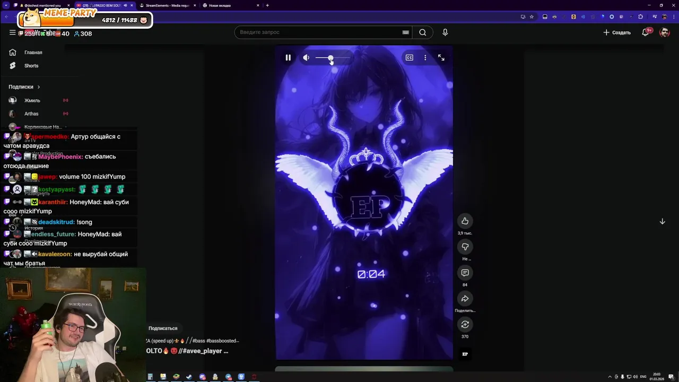The height and width of the screenshot is (382, 679).
Task: Open YouTube notifications bell
Action: tap(646, 32)
